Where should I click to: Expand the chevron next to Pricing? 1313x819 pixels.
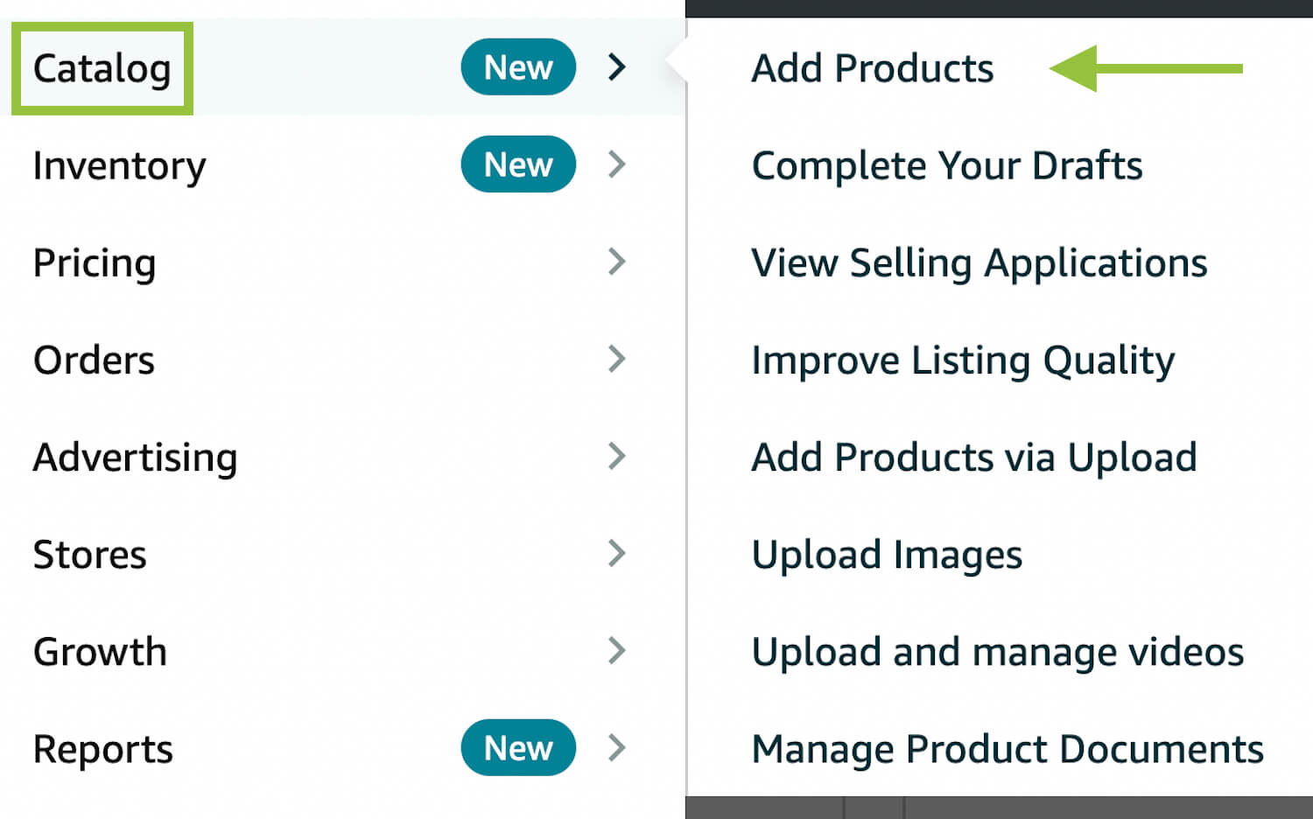[617, 262]
